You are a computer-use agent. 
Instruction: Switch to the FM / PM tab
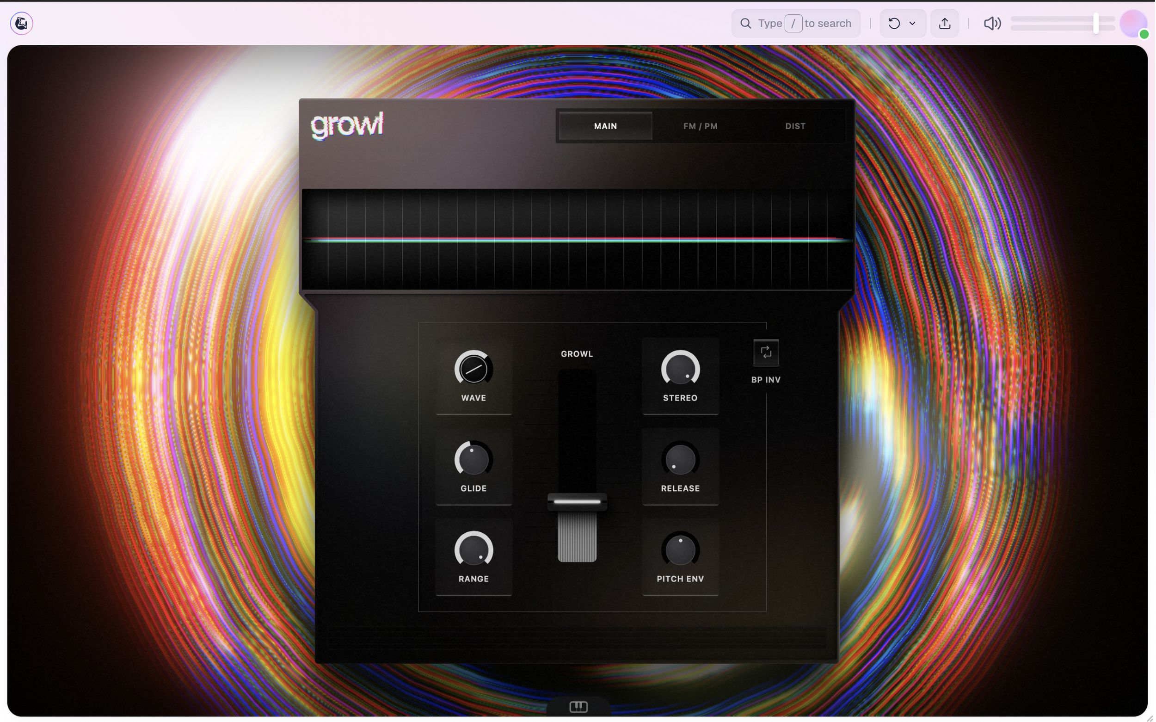tap(700, 126)
